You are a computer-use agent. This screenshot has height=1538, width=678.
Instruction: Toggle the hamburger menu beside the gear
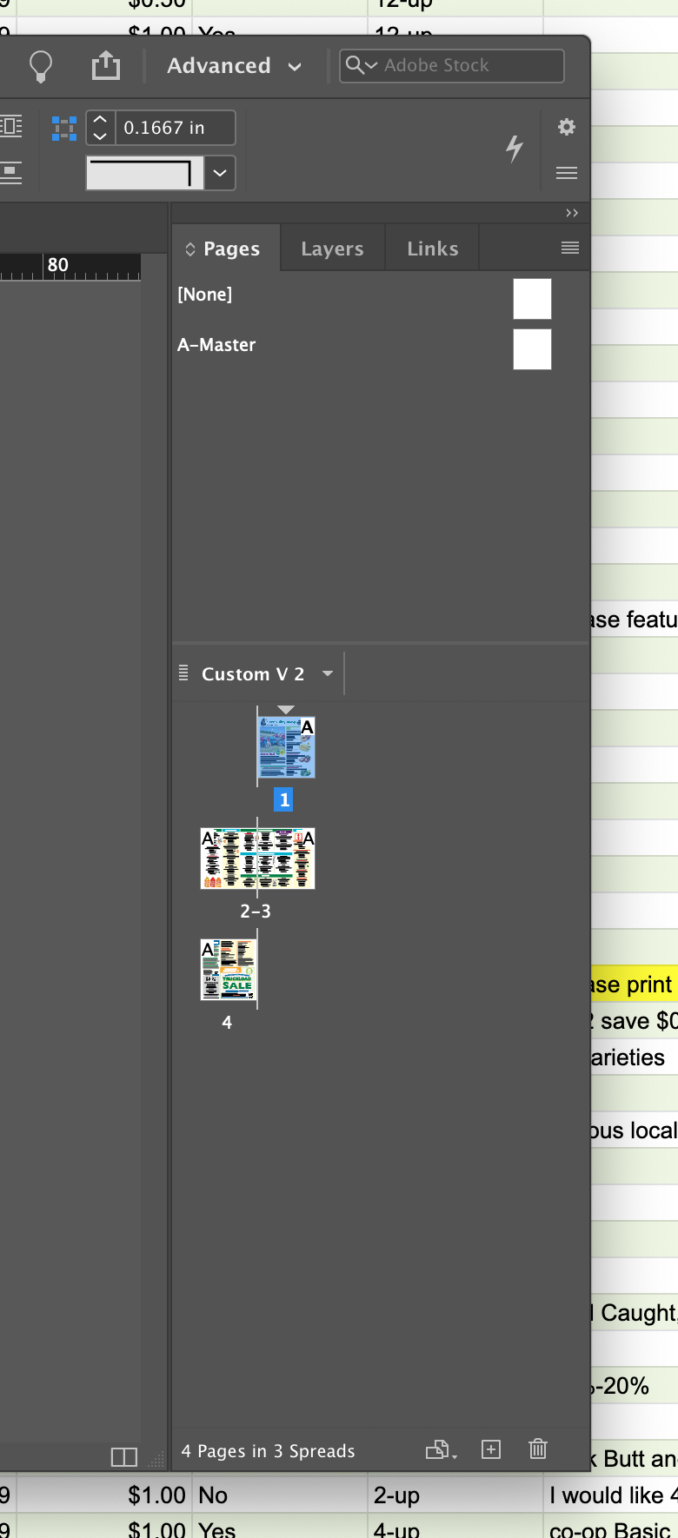pyautogui.click(x=566, y=173)
